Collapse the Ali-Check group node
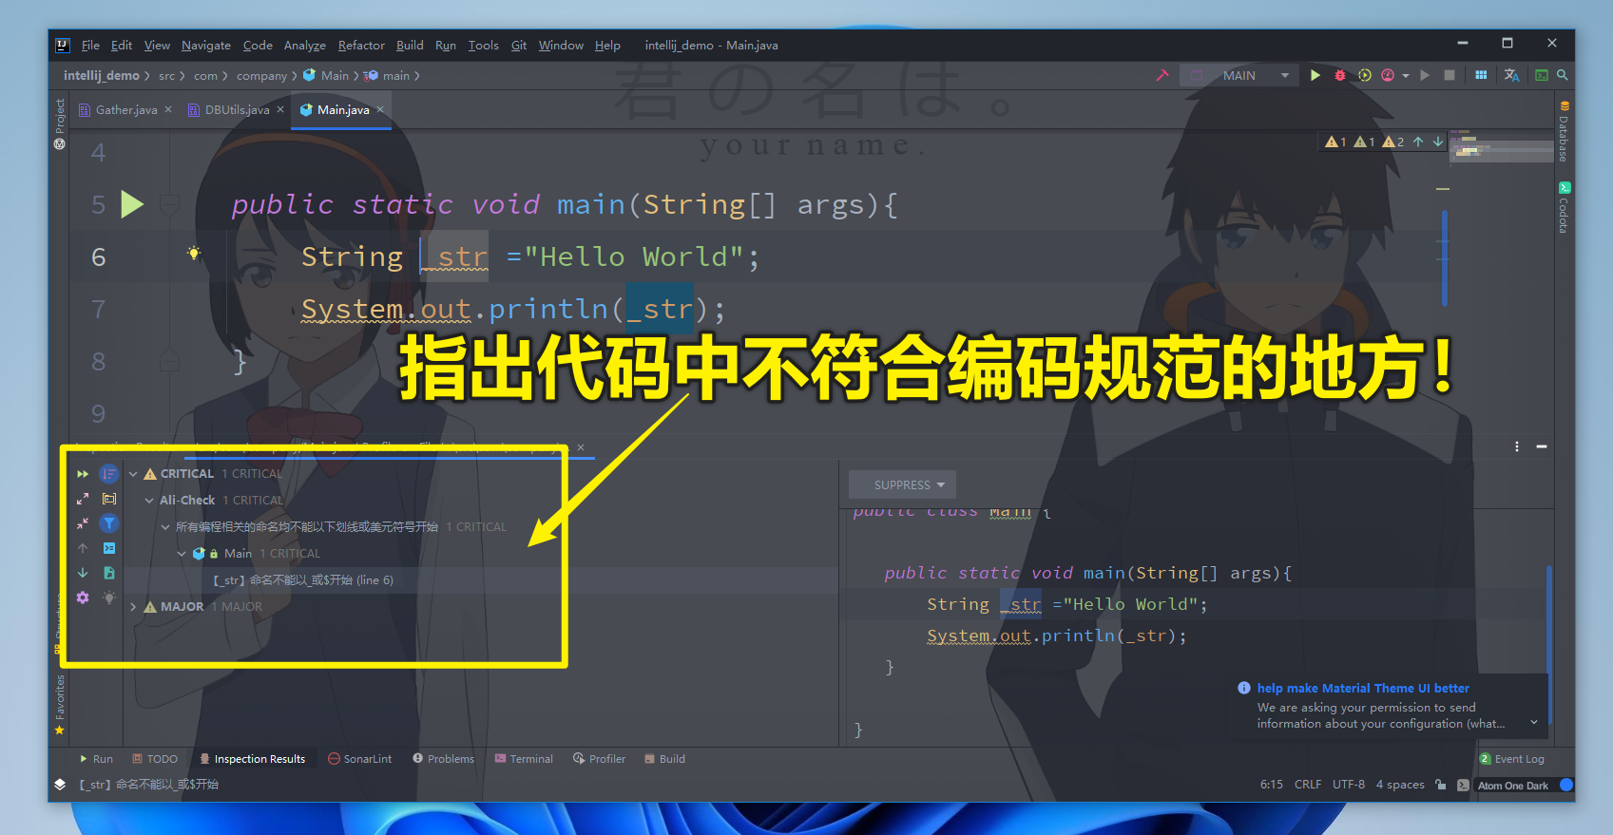 (149, 501)
